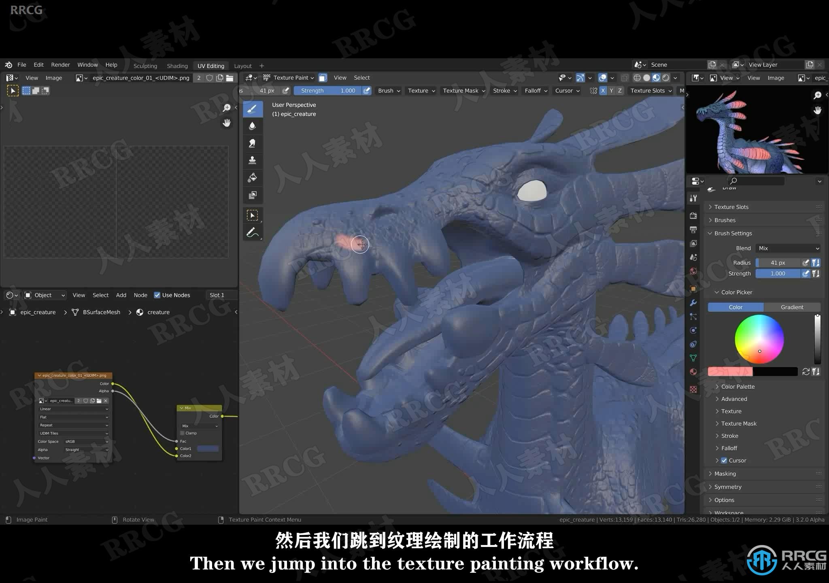Select the Soften/Blur brush tool
The width and height of the screenshot is (829, 583).
pos(251,126)
